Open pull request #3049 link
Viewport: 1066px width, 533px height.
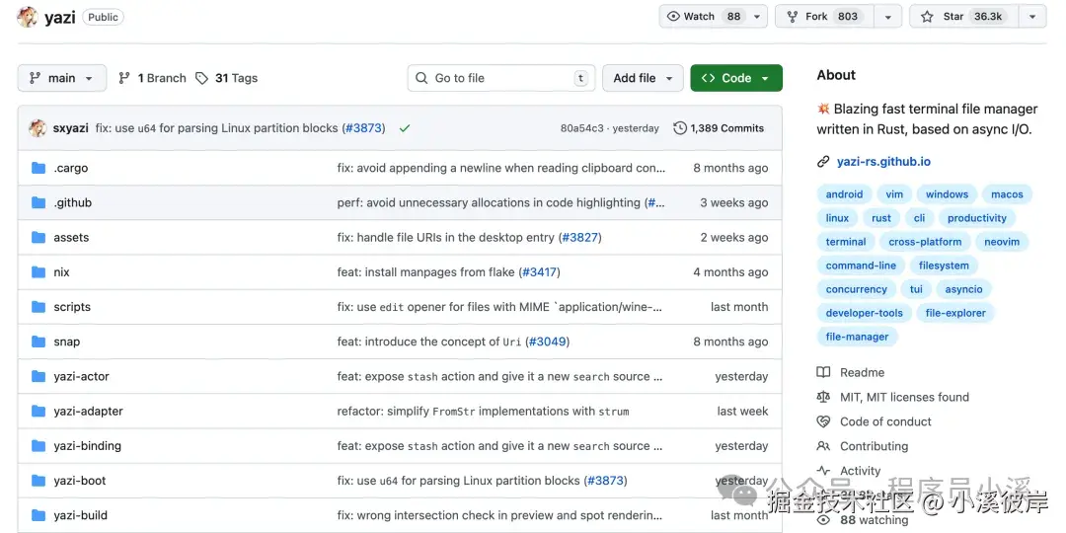click(x=547, y=342)
